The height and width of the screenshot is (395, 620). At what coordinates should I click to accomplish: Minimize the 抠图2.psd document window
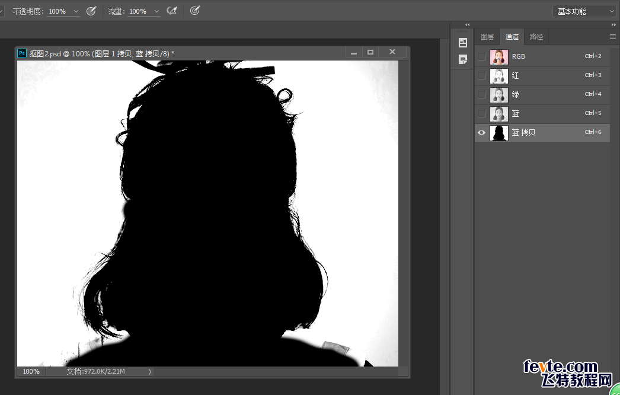pos(354,52)
